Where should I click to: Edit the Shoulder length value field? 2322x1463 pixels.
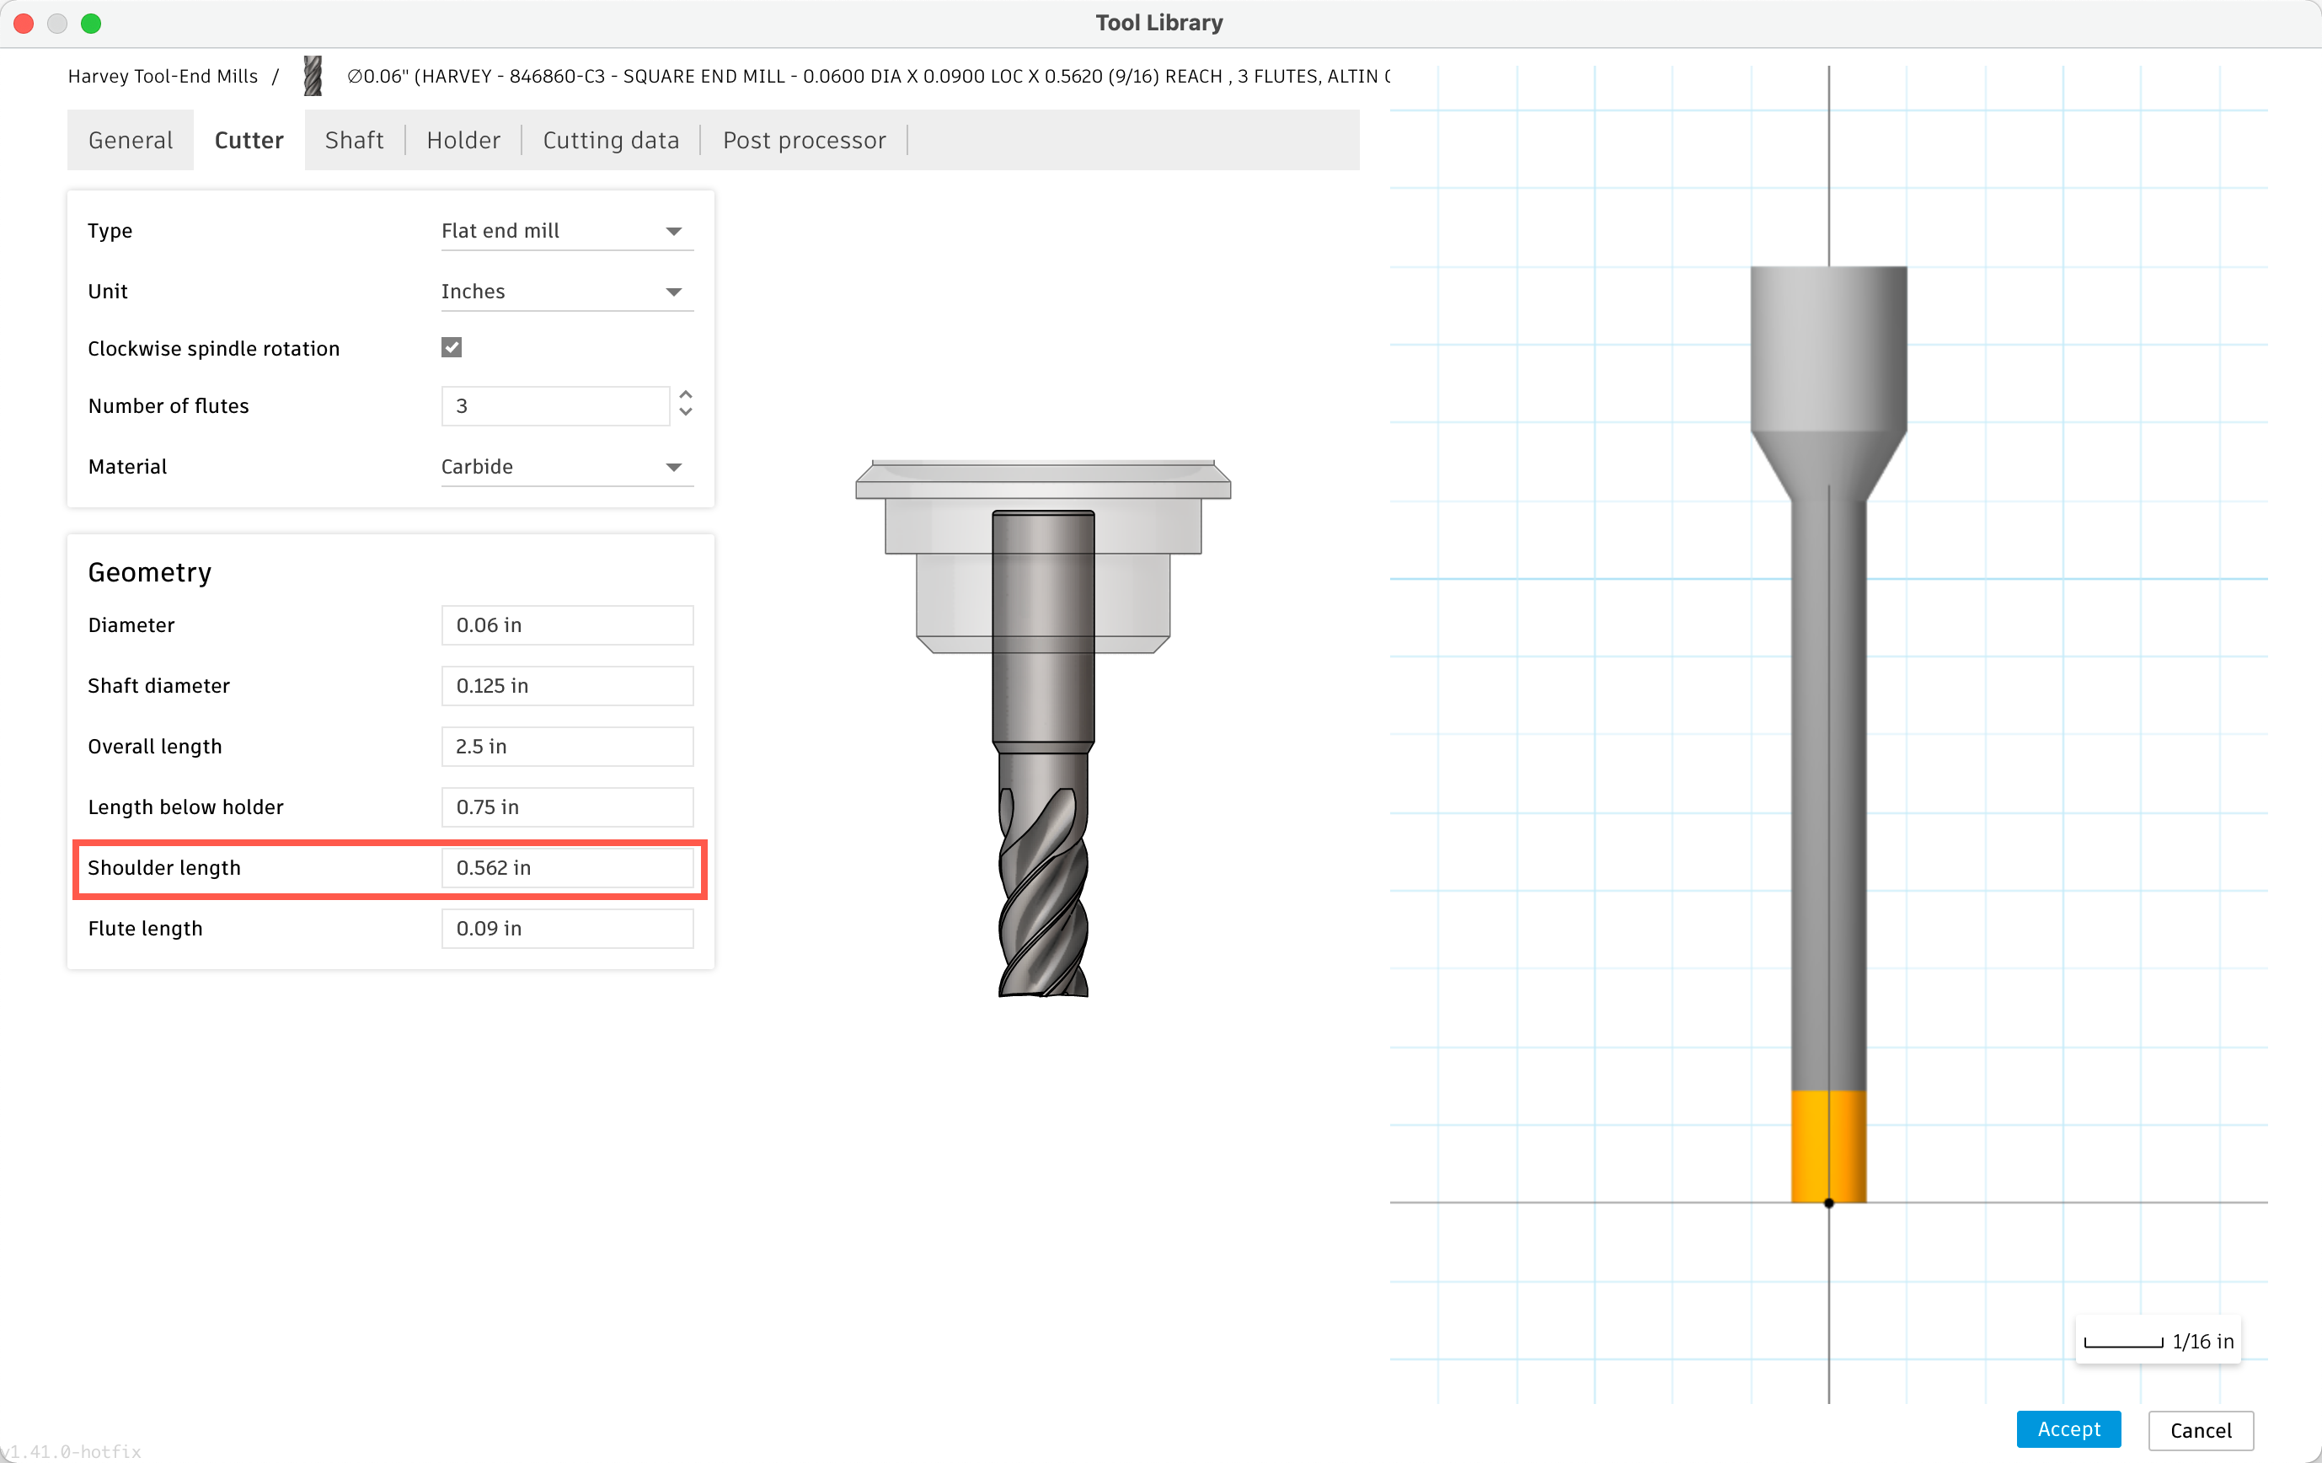click(567, 867)
